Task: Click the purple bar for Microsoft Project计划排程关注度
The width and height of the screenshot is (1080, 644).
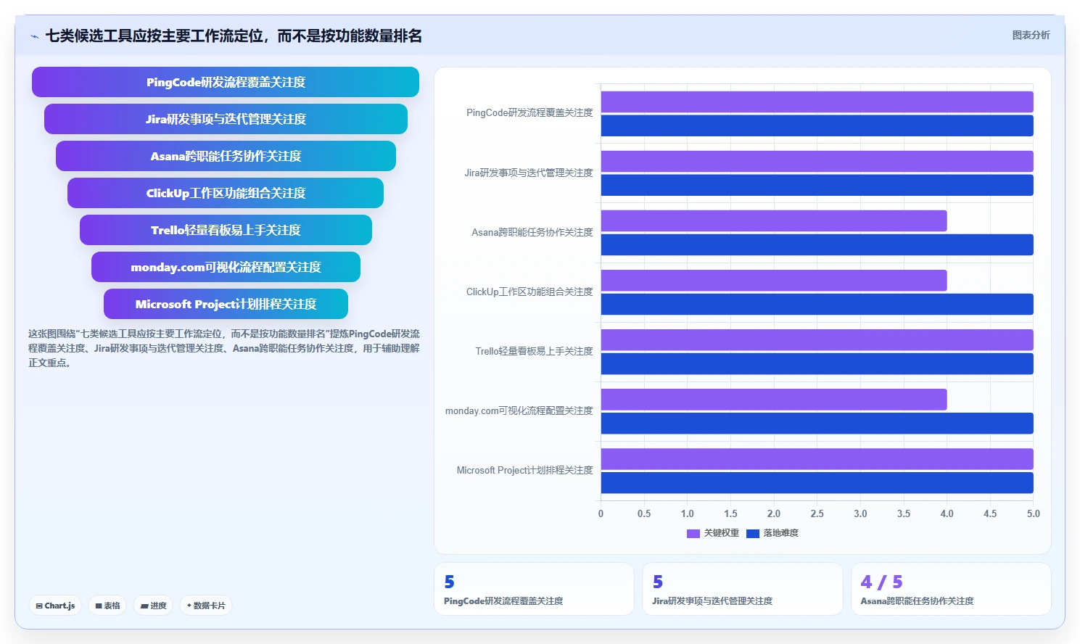Action: point(817,458)
